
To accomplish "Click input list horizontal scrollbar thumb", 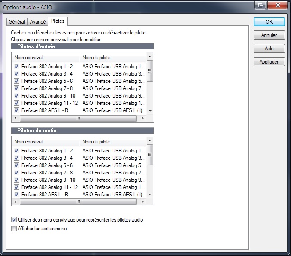I will coord(78,118).
